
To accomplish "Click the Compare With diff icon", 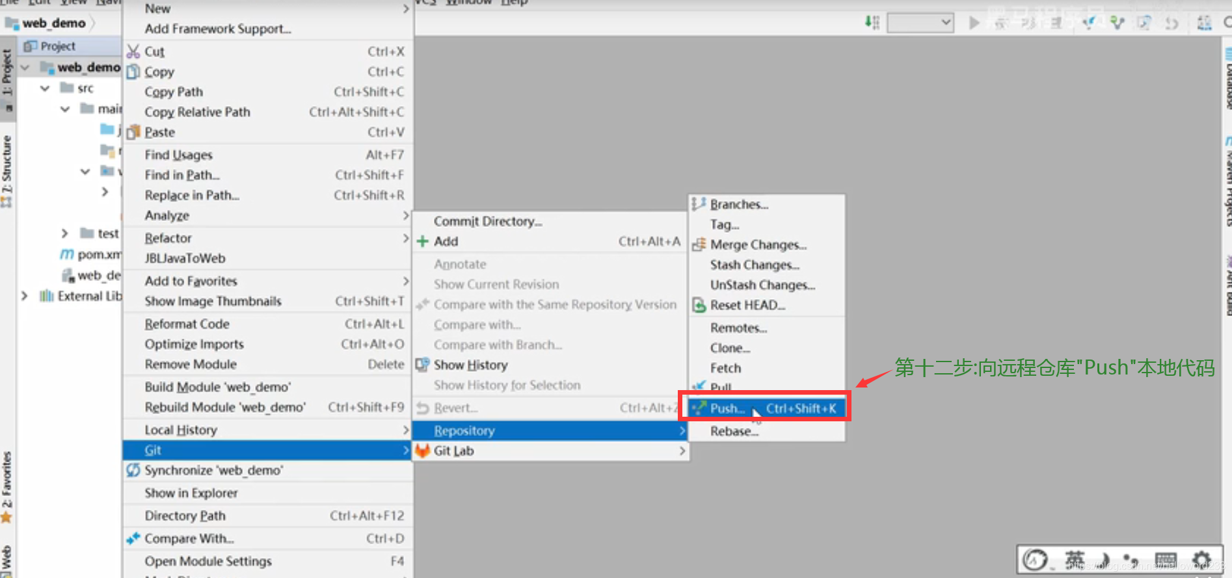I will tap(133, 538).
